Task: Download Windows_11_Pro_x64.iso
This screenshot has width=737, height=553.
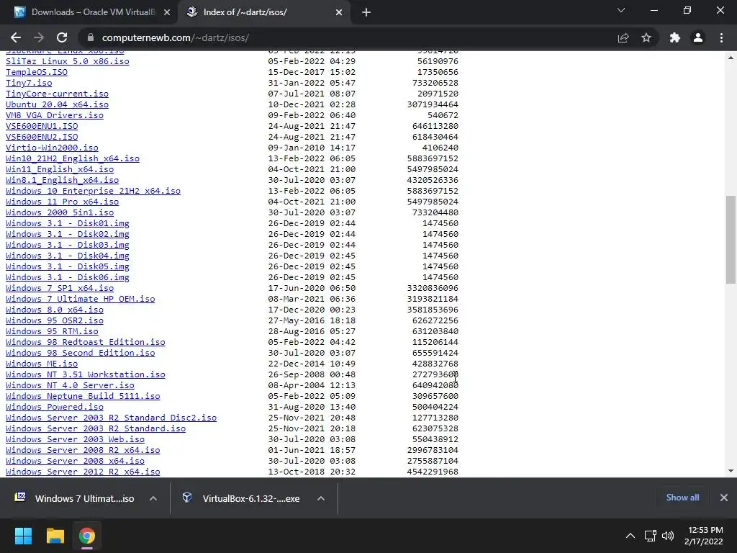Action: 62,202
